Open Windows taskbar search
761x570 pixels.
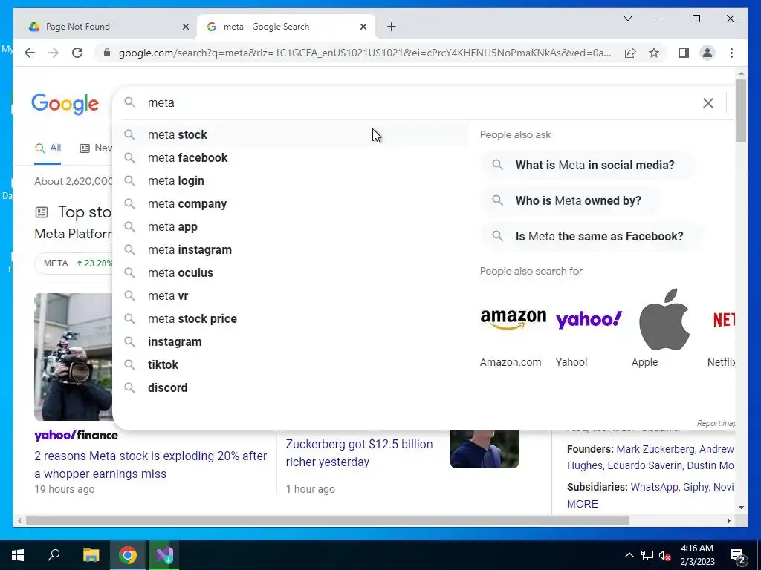54,555
